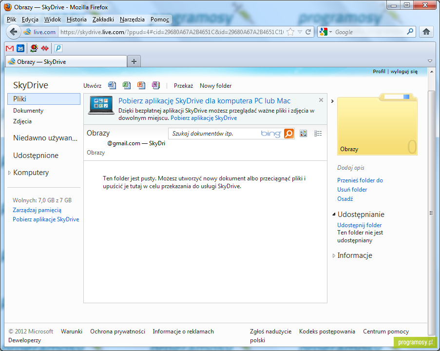Screen dimensions: 440x351
Task: Go back to the previous page
Action: point(13,32)
